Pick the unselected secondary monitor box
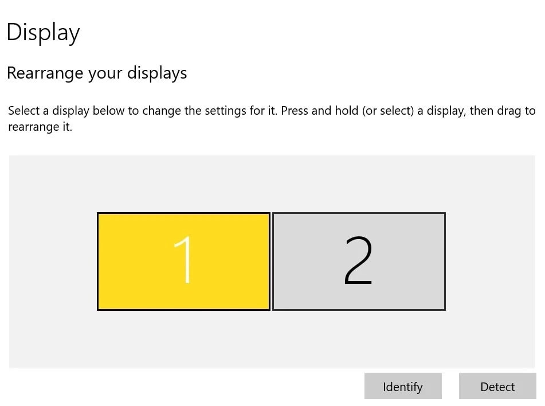The width and height of the screenshot is (545, 406). [359, 261]
